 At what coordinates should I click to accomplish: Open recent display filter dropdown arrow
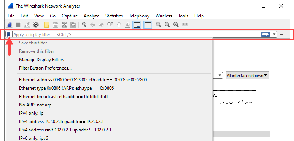tap(274, 35)
